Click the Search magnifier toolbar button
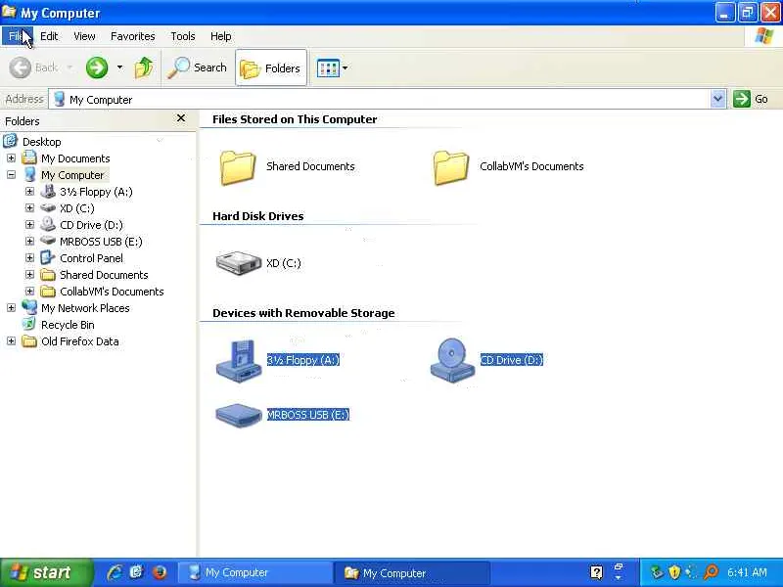Image resolution: width=783 pixels, height=587 pixels. tap(197, 68)
